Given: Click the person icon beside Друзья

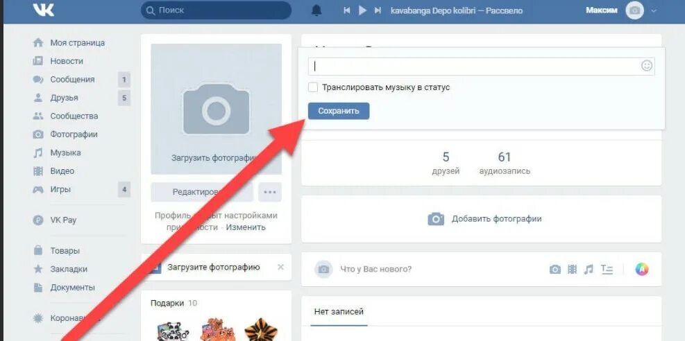Looking at the screenshot, I should (x=38, y=98).
